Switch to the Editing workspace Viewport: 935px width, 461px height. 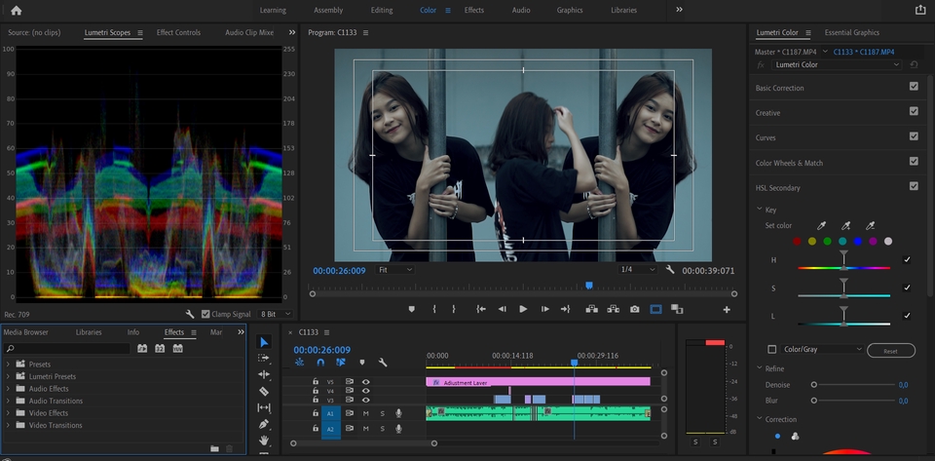pos(382,10)
